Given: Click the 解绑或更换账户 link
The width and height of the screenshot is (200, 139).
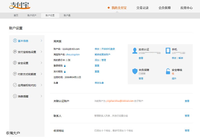Looking at the screenshot, I should 102,54.
